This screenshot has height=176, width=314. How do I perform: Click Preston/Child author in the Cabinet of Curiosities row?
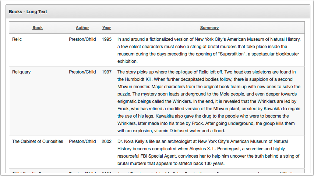(x=82, y=141)
